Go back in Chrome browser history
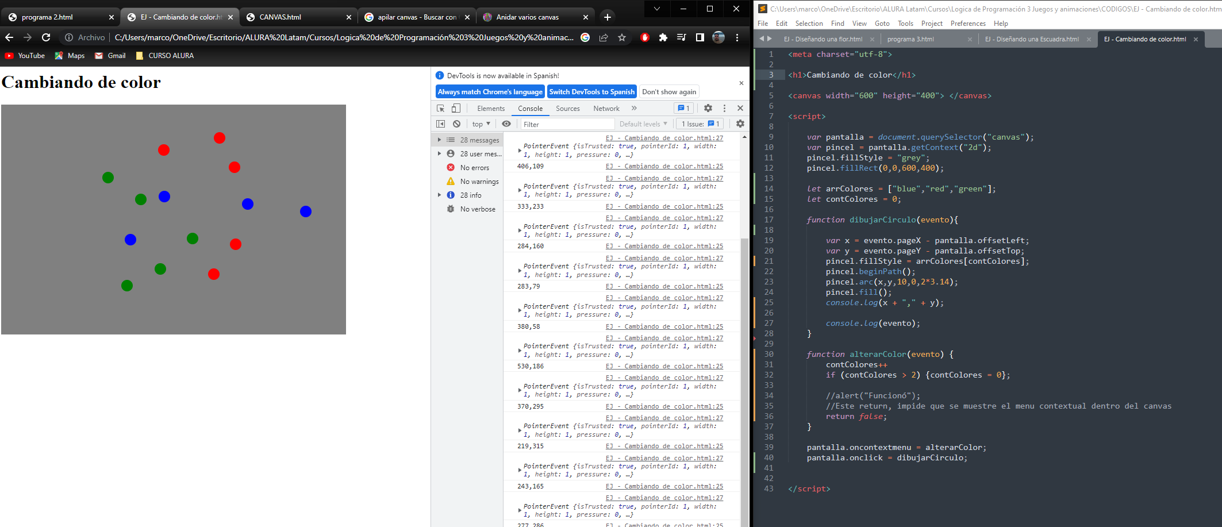 9,37
